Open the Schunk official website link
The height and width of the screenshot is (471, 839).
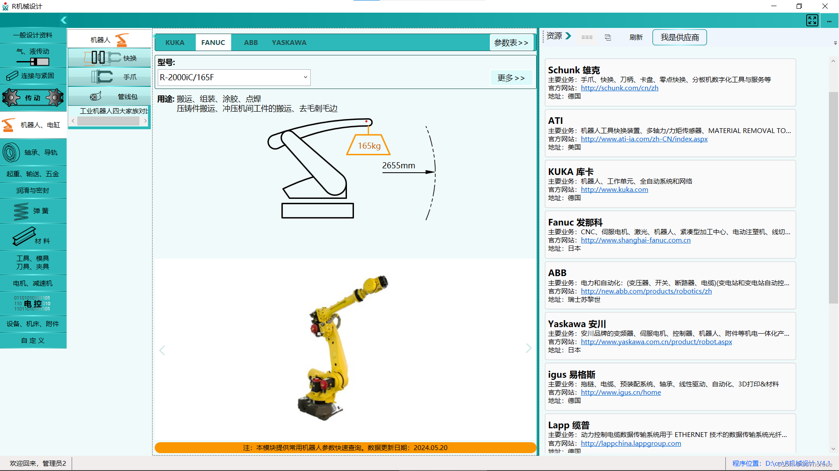[x=619, y=88]
